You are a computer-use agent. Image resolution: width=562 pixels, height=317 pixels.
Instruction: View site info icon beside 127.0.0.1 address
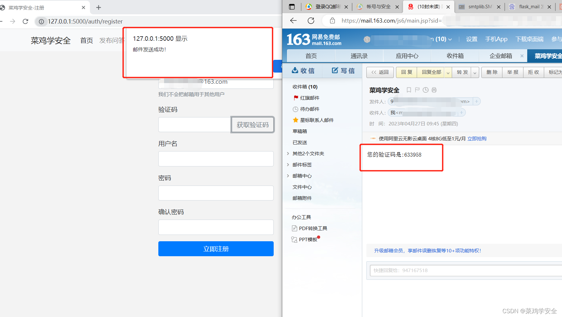(41, 21)
